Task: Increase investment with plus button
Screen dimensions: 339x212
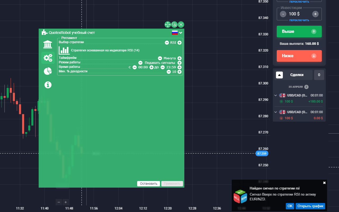Action: pyautogui.click(x=315, y=14)
